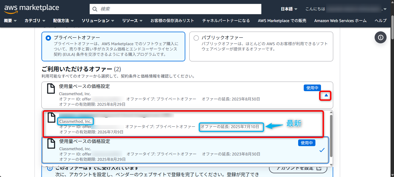Go to Amazon Web Services ホーム
Screen dimensions: 394x177
click(x=340, y=20)
